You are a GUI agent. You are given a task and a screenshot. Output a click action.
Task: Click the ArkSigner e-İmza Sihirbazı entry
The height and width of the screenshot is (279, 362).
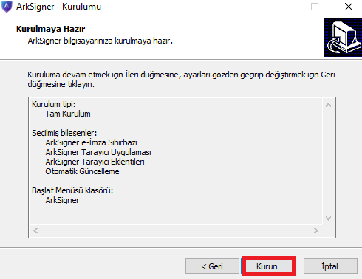pos(91,142)
